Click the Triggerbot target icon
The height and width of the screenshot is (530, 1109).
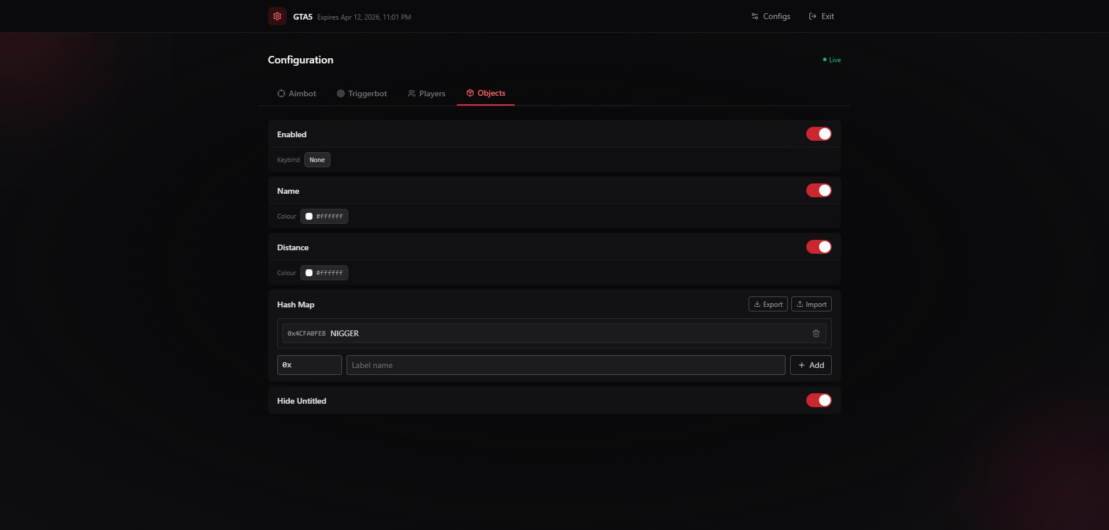pos(341,93)
